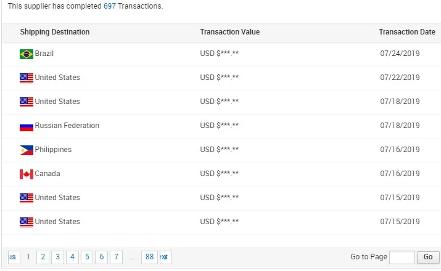Click the Previous page button
The height and width of the screenshot is (271, 441).
pyautogui.click(x=13, y=257)
